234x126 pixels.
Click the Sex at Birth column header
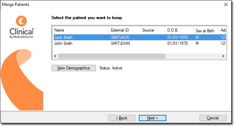206,31
